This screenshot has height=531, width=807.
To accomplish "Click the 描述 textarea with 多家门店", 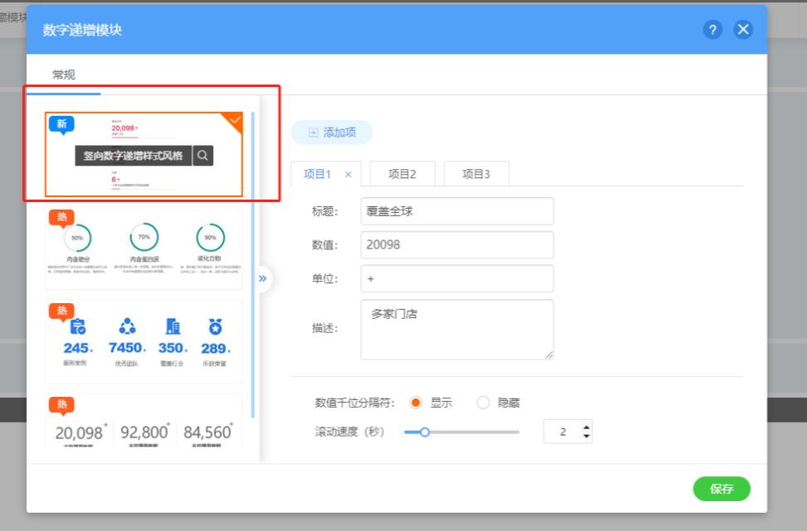I will (x=457, y=330).
